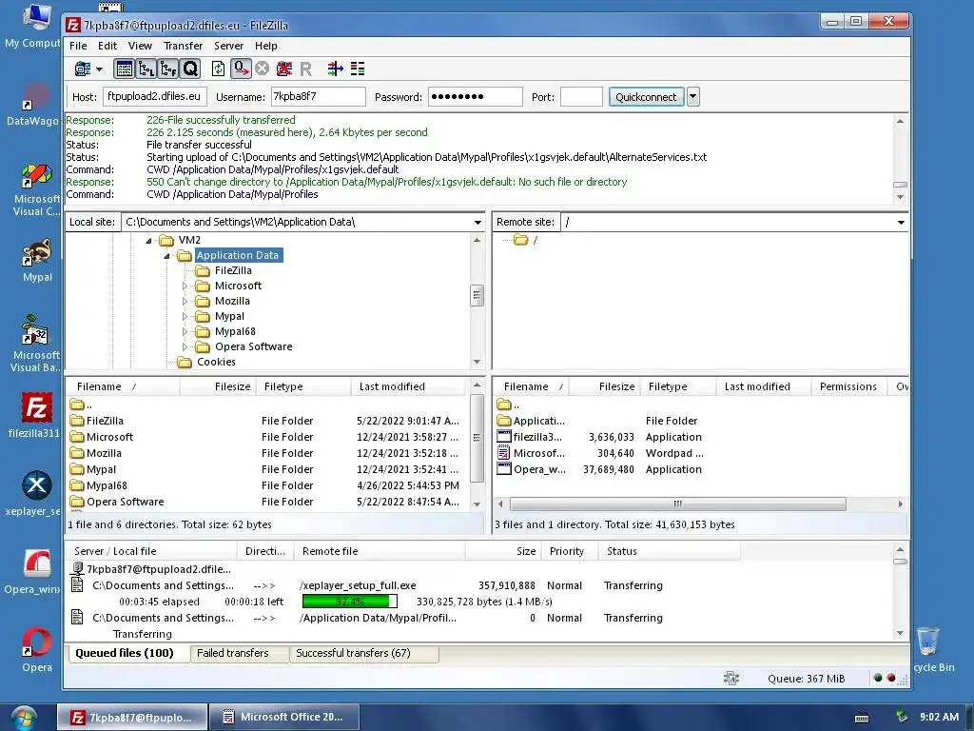Sort remote files by Filesize column
This screenshot has height=731, width=974.
pyautogui.click(x=603, y=386)
